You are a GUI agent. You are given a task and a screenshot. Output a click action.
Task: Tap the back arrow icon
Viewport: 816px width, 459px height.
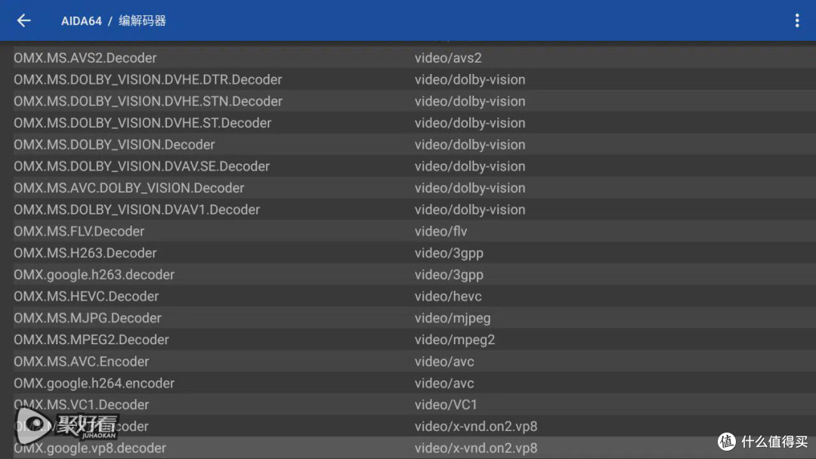(24, 20)
